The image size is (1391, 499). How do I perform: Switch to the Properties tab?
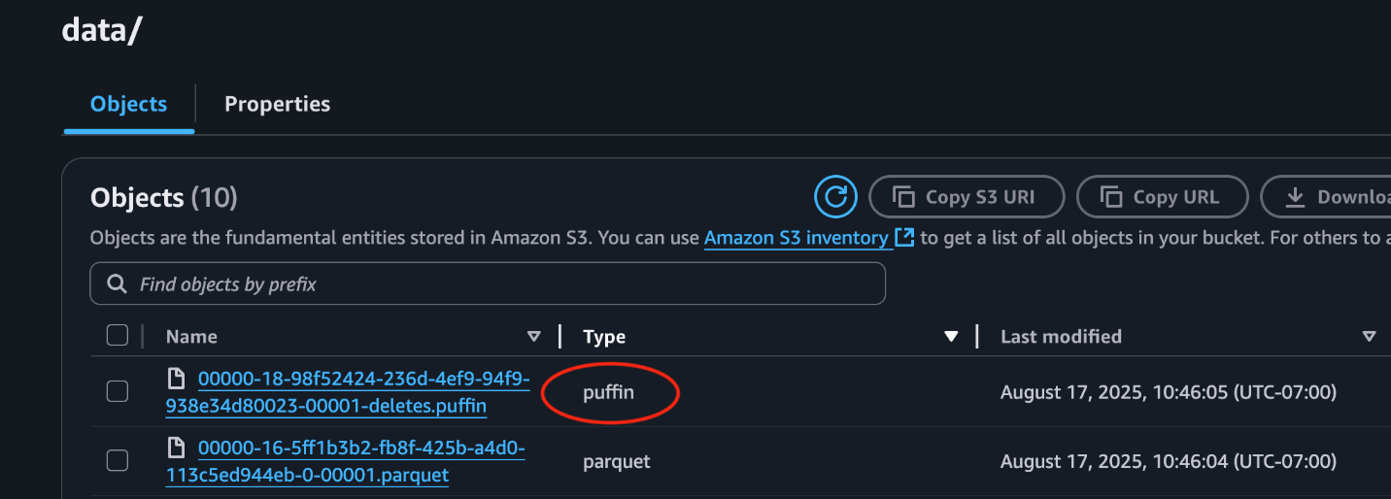[277, 104]
